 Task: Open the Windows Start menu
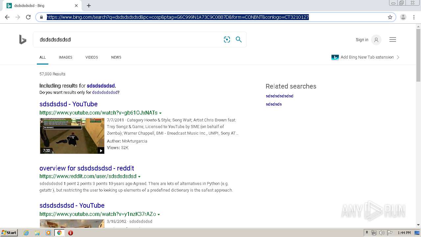coord(9,233)
